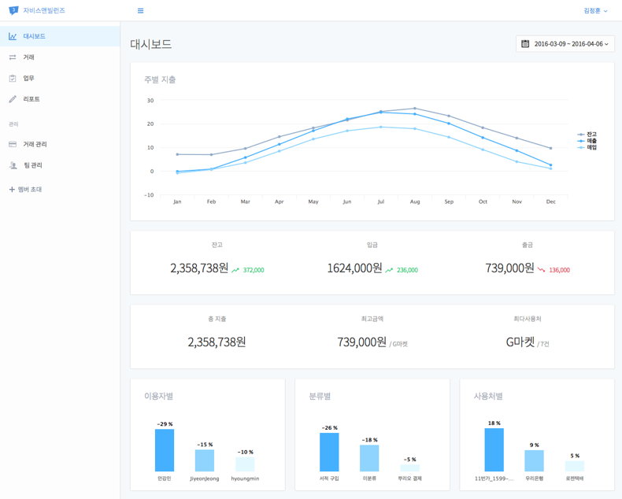The image size is (622, 499).
Task: Open the 거래 관리 menu item
Action: point(35,144)
